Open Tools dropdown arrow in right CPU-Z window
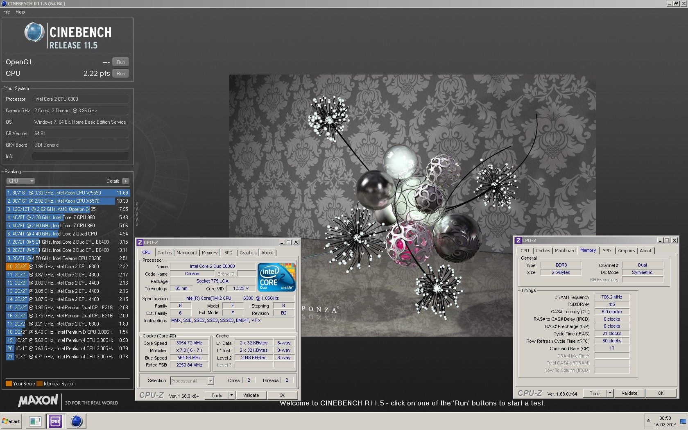The height and width of the screenshot is (430, 688). point(610,393)
